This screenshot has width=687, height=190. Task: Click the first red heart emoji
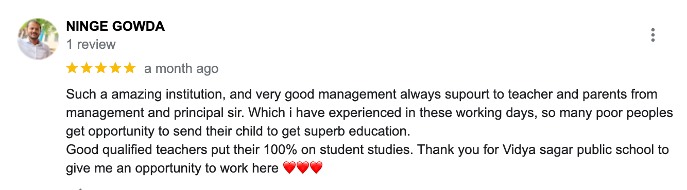tap(290, 168)
